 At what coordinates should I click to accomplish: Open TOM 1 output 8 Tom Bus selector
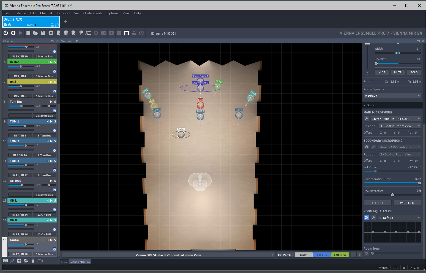point(45,135)
